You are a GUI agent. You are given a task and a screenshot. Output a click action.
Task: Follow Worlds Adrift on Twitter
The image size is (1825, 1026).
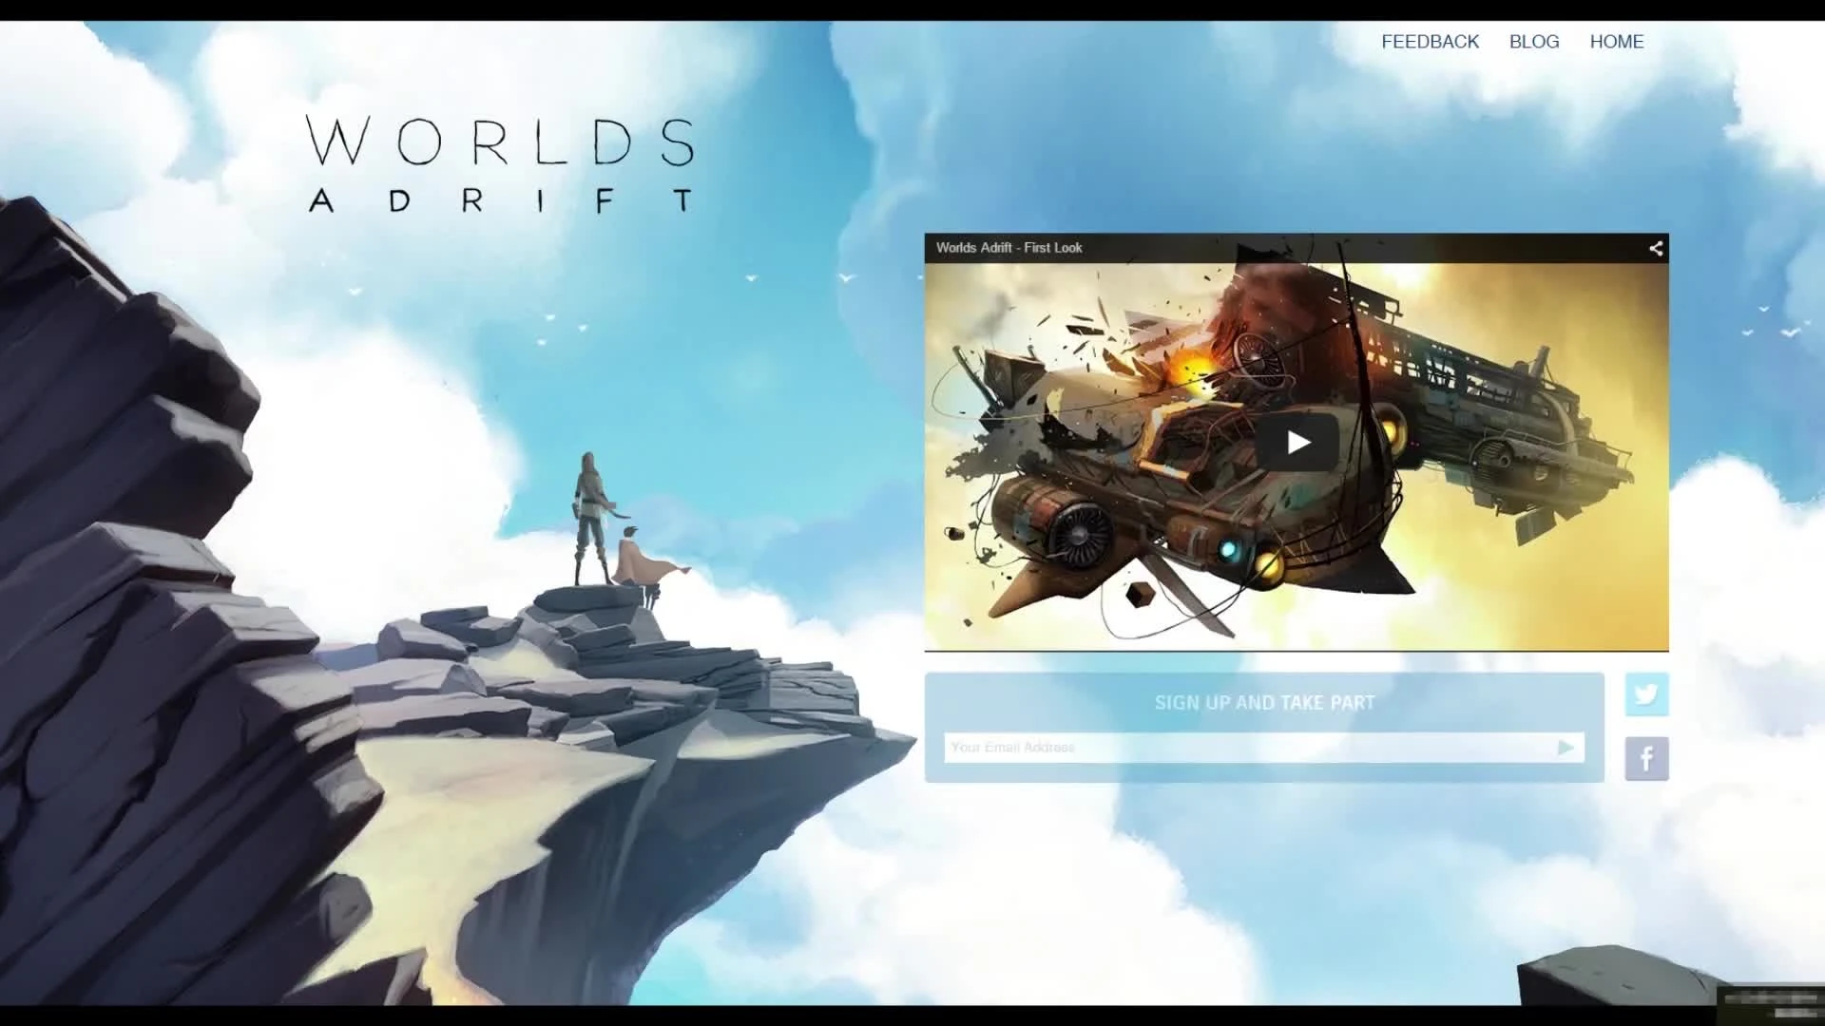coord(1647,694)
